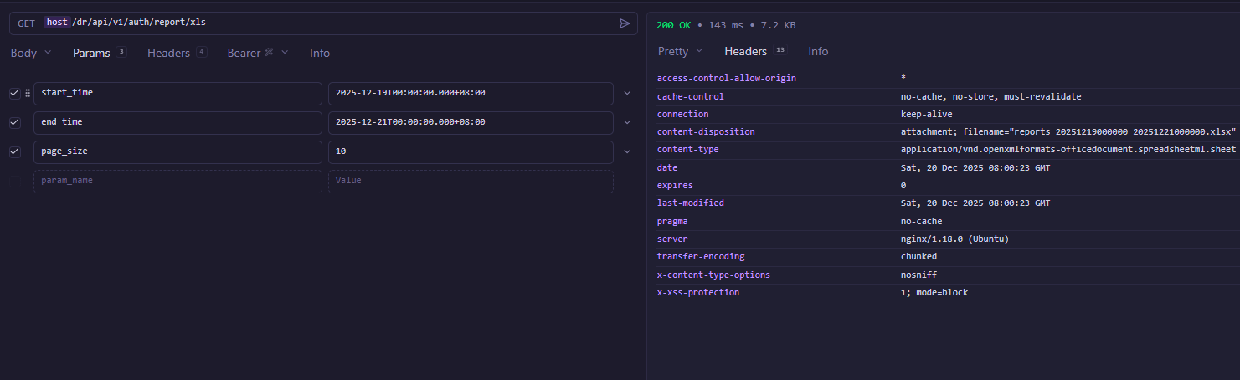Expand the end_time row options chevron

pos(627,122)
